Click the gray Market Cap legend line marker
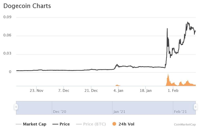 click(x=19, y=124)
